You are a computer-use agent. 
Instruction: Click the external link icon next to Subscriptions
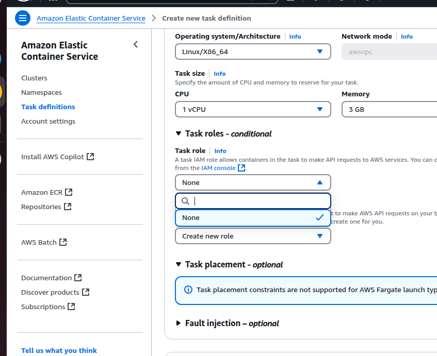(x=71, y=307)
